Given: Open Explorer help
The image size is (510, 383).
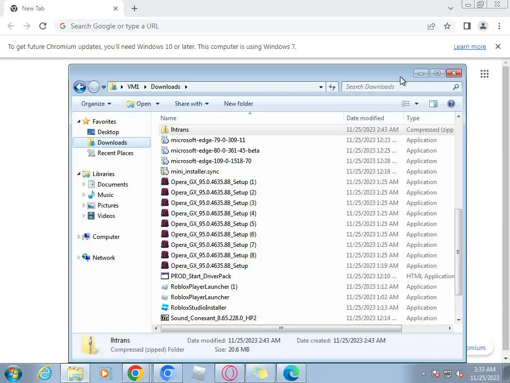Looking at the screenshot, I should pyautogui.click(x=451, y=104).
